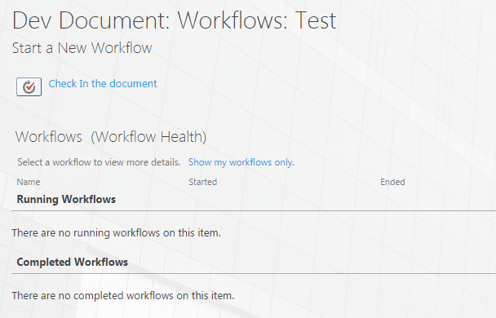
Task: Click Show my workflows only
Action: (241, 162)
